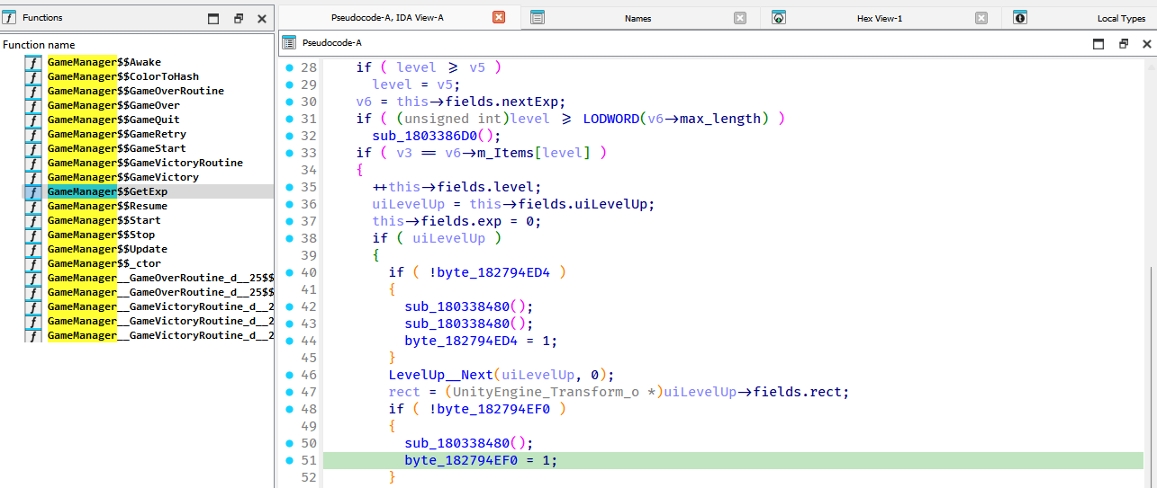1157x488 pixels.
Task: Open GameManager$$GameOver function
Action: 113,105
